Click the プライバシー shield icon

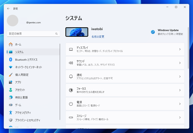point(11,120)
